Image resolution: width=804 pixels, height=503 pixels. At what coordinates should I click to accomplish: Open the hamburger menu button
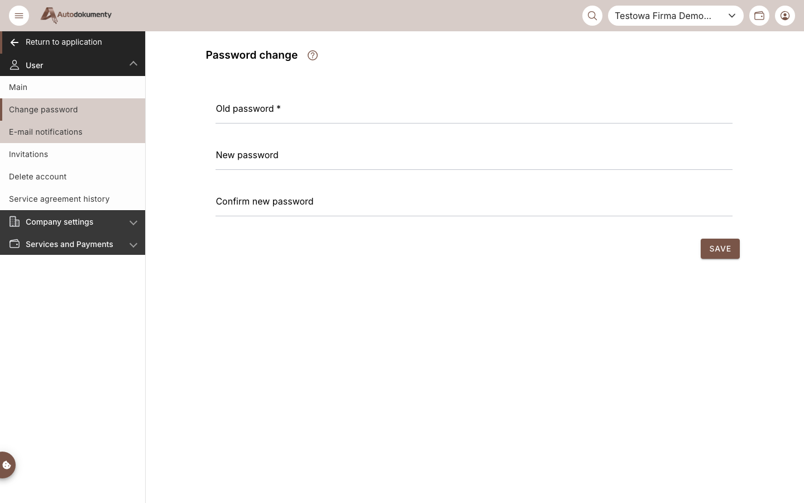pos(19,16)
